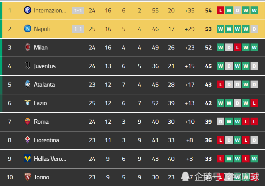Open the Internazionale team name link
This screenshot has height=186, width=265.
point(50,10)
